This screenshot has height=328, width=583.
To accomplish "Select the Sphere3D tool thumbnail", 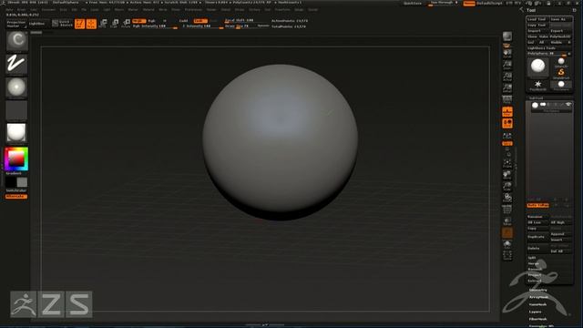I will (561, 62).
